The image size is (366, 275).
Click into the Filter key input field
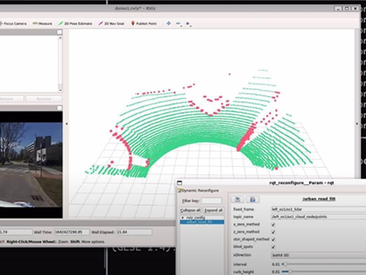click(x=212, y=201)
